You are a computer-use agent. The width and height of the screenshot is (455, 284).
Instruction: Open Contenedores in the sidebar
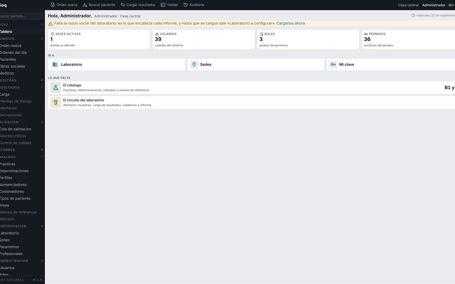22,192
